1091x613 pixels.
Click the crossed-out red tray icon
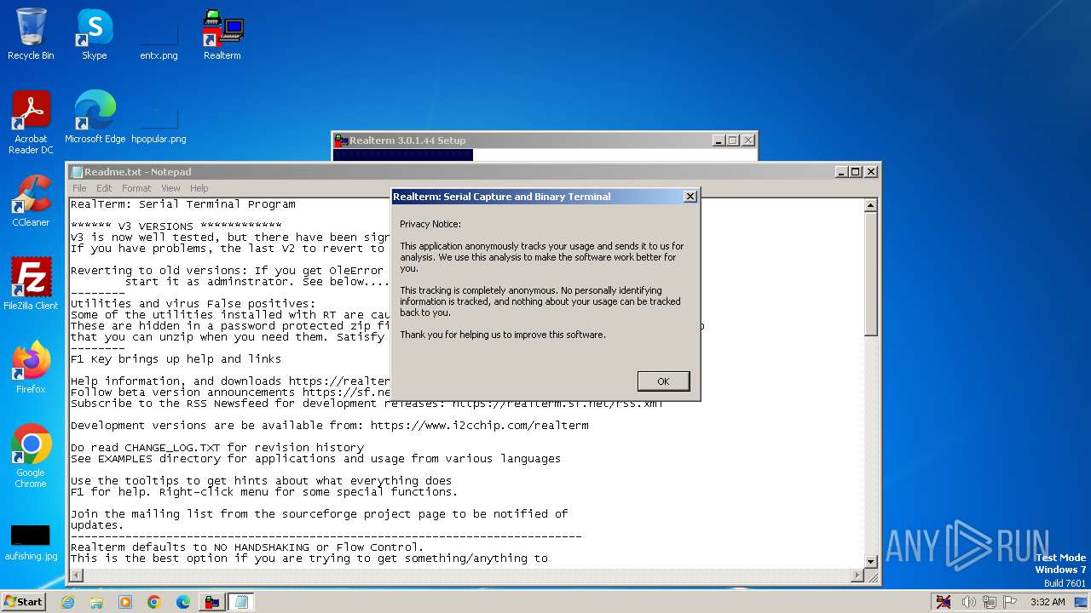point(944,602)
